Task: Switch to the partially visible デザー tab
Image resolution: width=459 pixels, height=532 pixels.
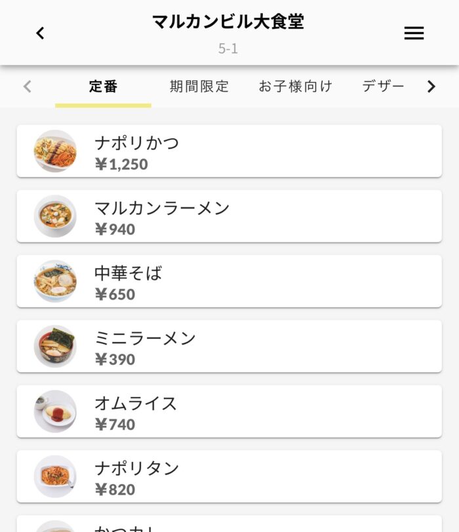Action: [x=384, y=86]
